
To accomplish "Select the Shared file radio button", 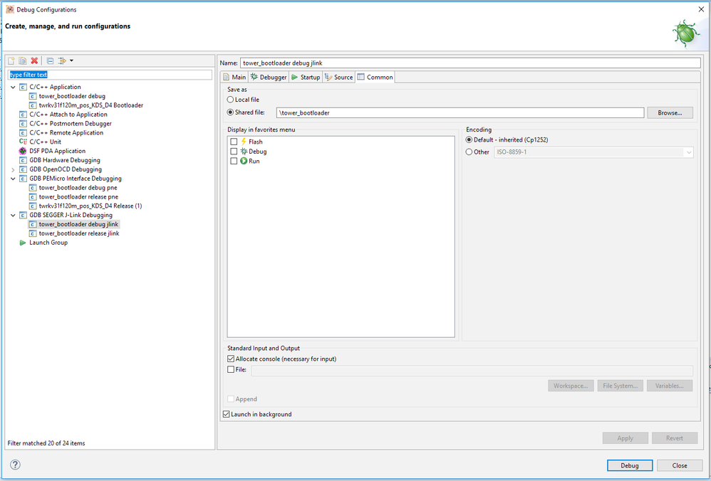I will click(x=230, y=112).
